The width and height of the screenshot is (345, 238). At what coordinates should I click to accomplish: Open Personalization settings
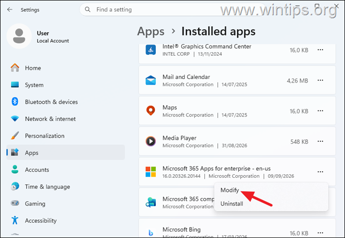66,136
